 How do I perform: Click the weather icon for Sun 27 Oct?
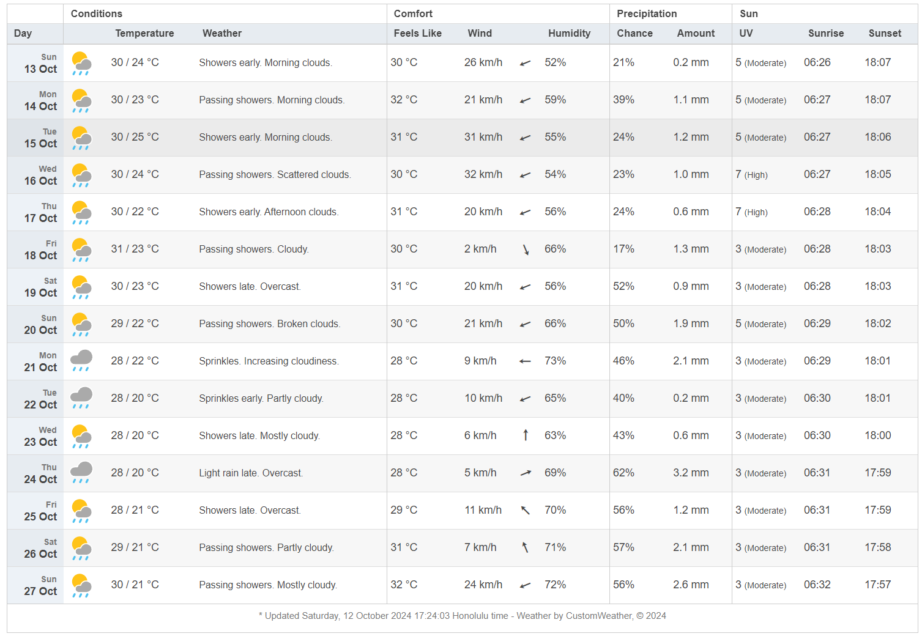click(x=81, y=585)
